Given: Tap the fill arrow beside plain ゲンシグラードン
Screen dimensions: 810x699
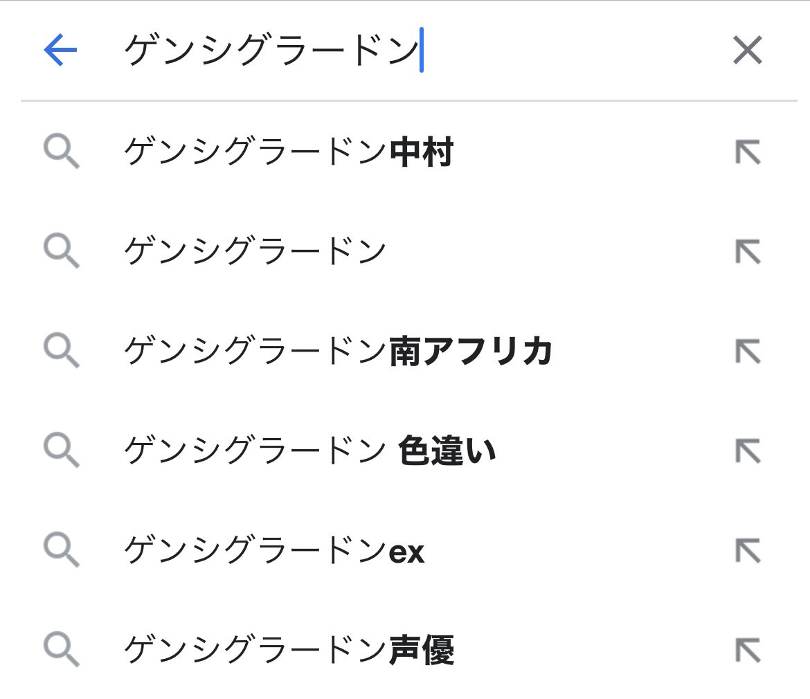Looking at the screenshot, I should pyautogui.click(x=748, y=252).
